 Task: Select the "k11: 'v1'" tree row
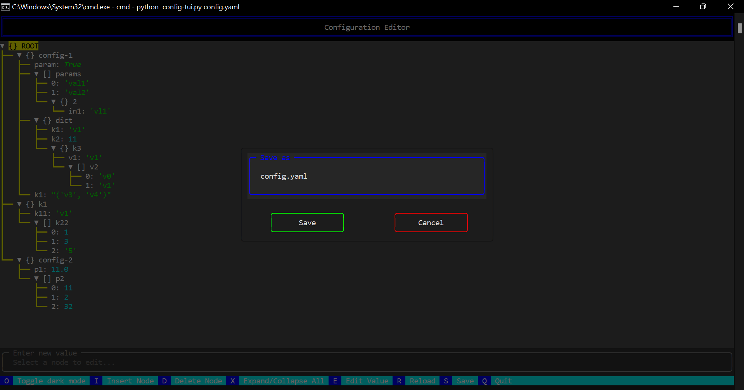(53, 214)
